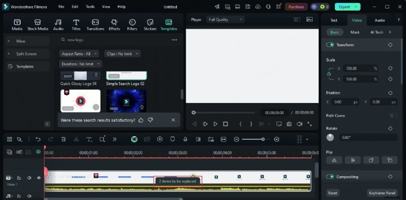Switch to the Mask sub-tab

[355, 32]
